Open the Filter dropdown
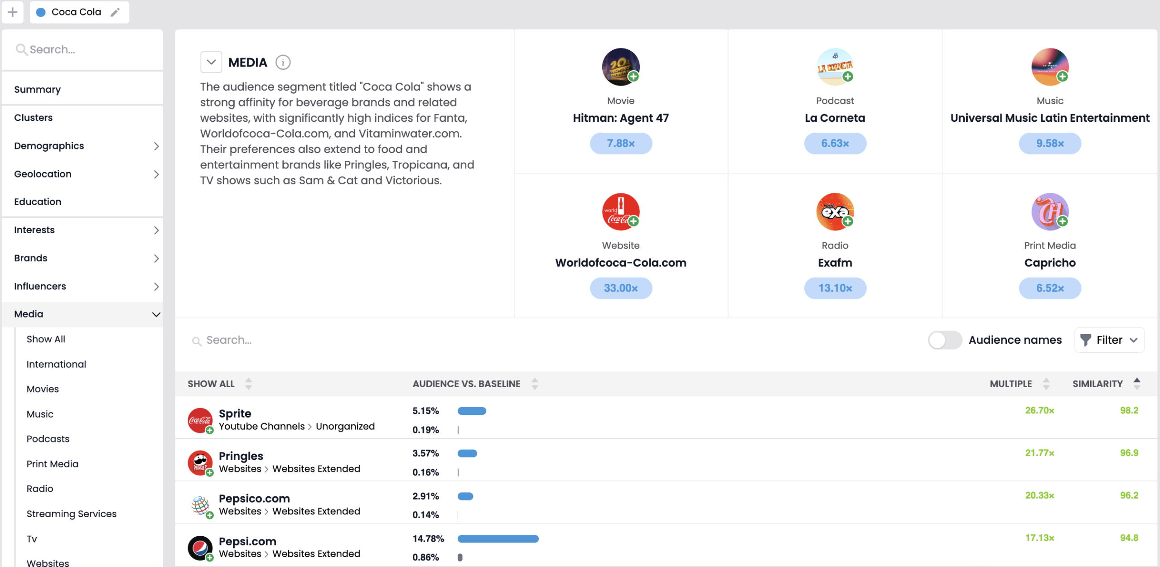The height and width of the screenshot is (567, 1160). point(1109,340)
